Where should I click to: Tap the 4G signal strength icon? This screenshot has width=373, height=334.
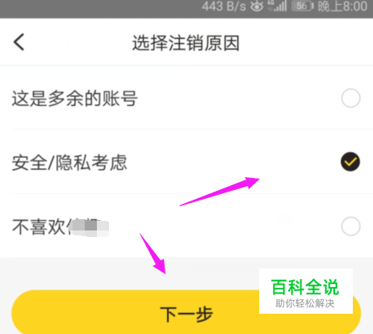(x=277, y=6)
